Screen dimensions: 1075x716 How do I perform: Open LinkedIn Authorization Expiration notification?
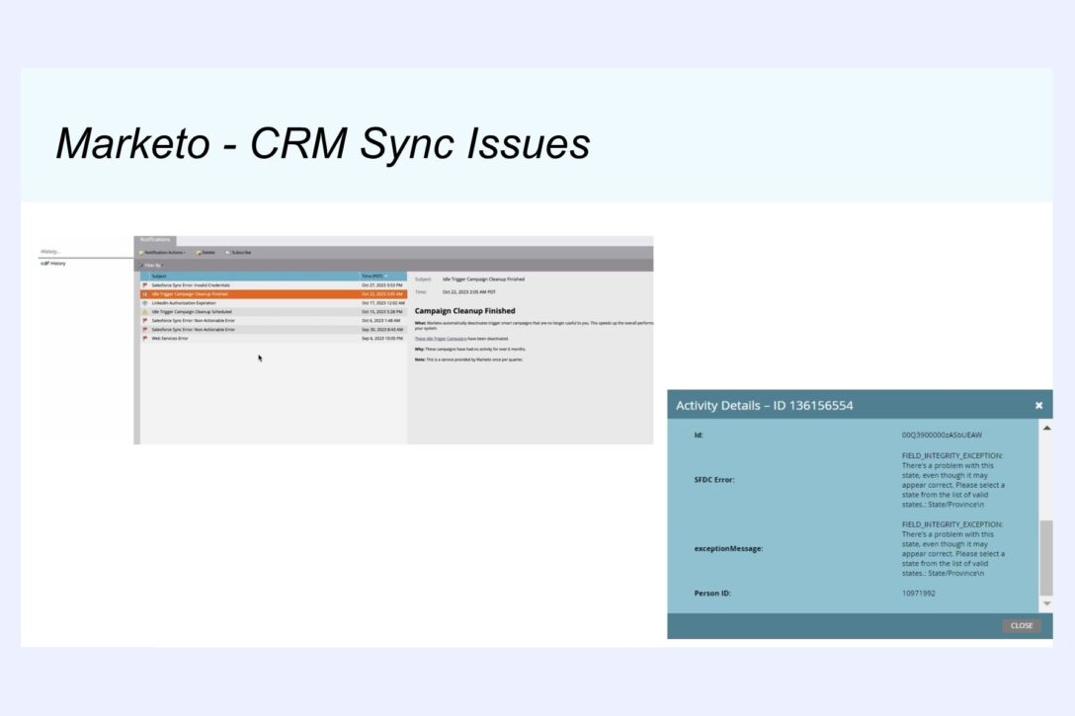(274, 303)
